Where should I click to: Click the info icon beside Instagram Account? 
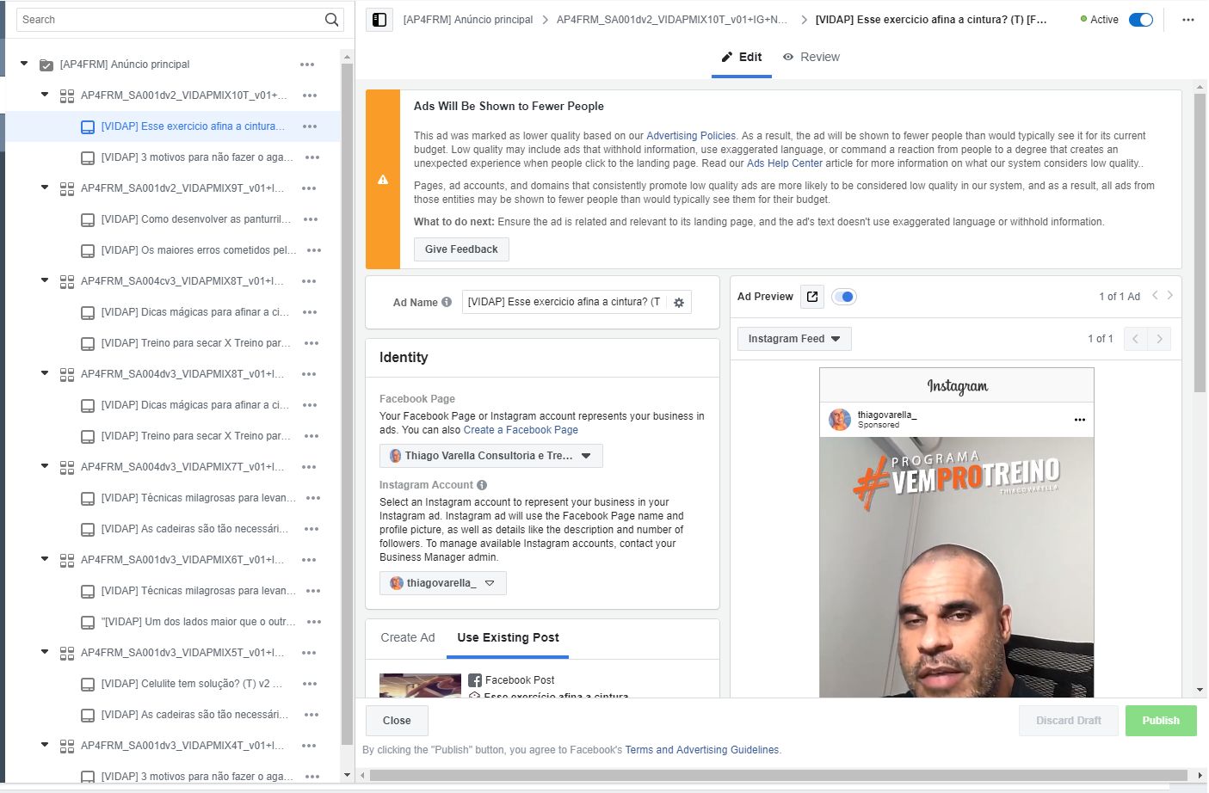point(482,485)
